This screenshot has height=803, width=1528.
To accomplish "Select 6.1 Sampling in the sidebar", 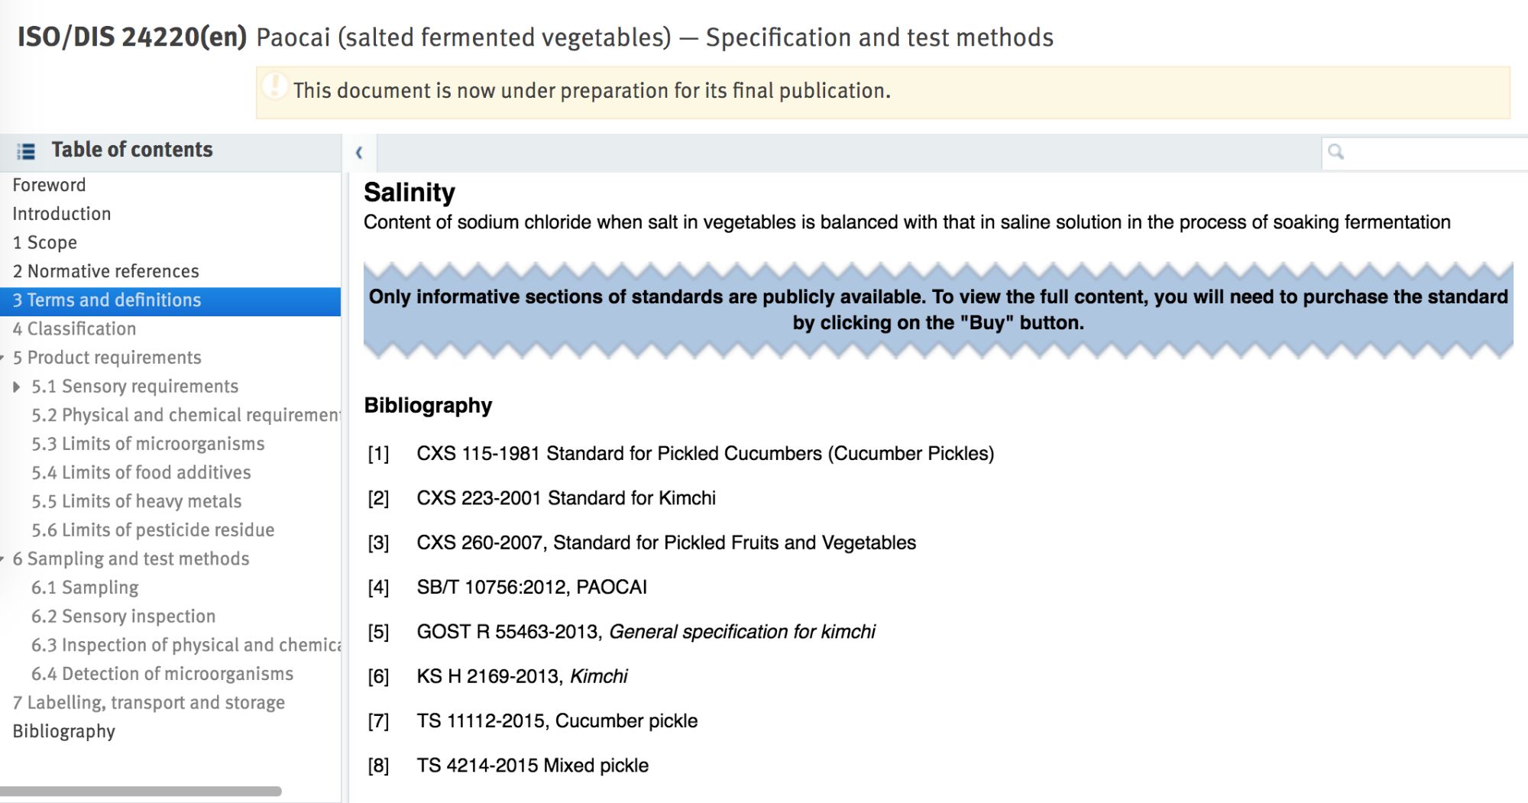I will click(x=85, y=588).
